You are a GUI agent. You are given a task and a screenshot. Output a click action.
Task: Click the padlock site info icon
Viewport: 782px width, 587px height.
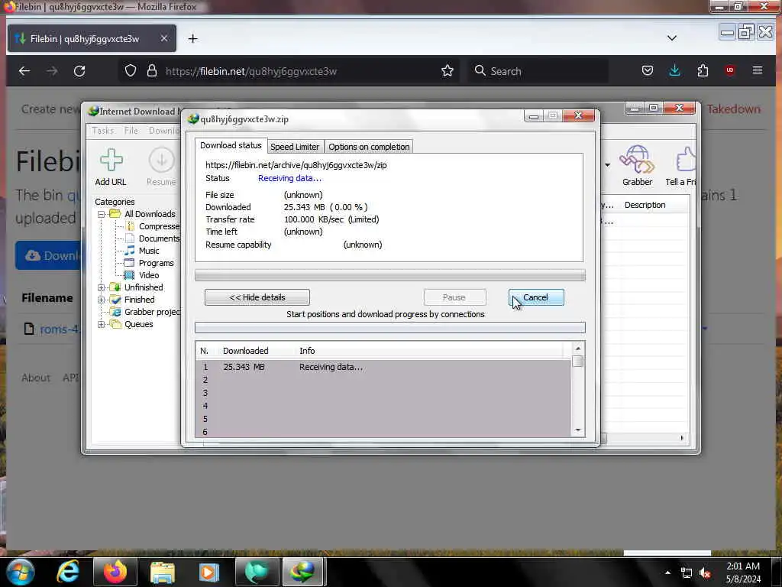pyautogui.click(x=152, y=71)
